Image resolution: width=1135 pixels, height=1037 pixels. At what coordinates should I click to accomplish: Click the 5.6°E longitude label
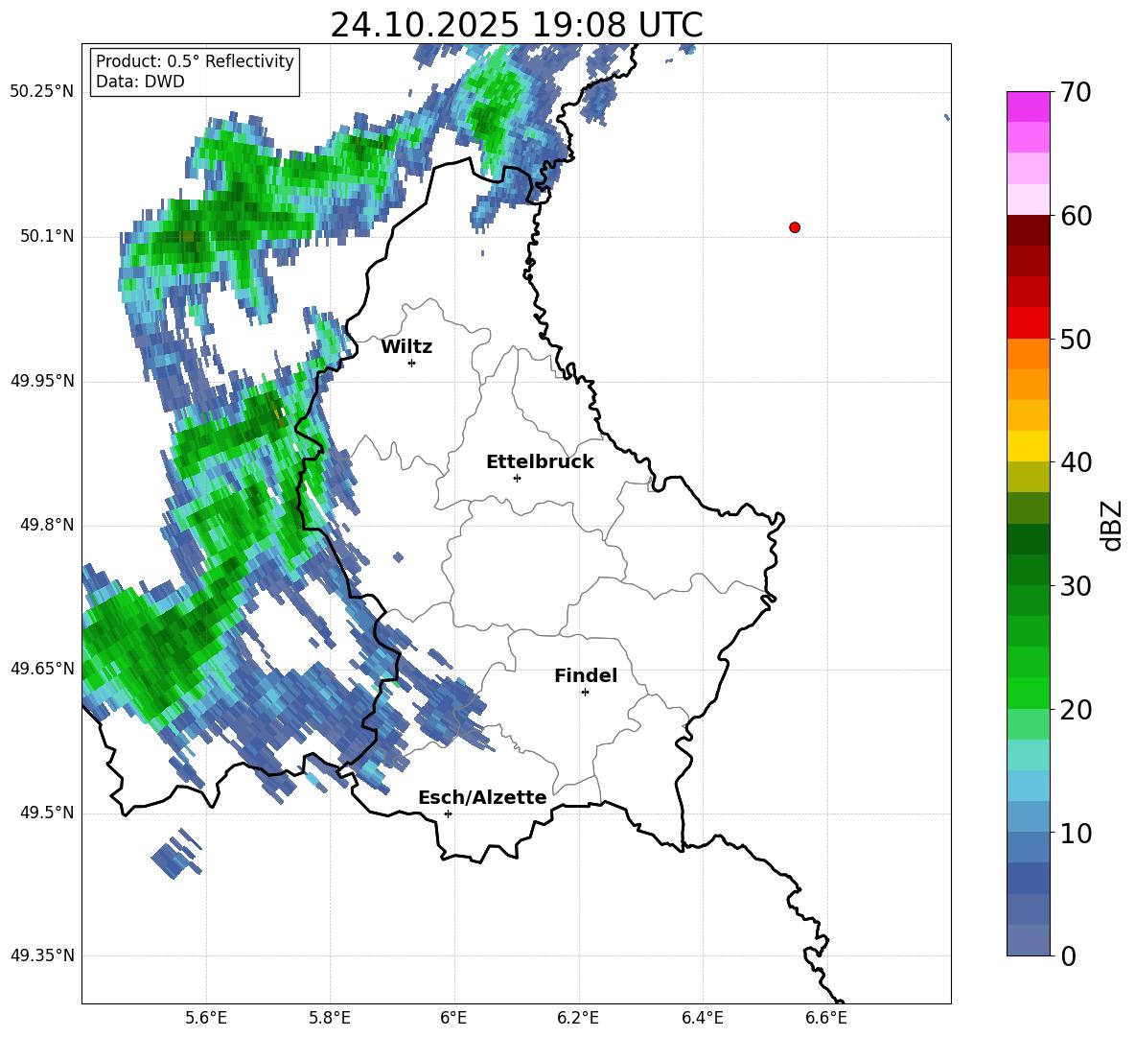tap(206, 1018)
